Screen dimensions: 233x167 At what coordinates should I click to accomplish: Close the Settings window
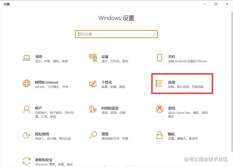[x=227, y=4]
